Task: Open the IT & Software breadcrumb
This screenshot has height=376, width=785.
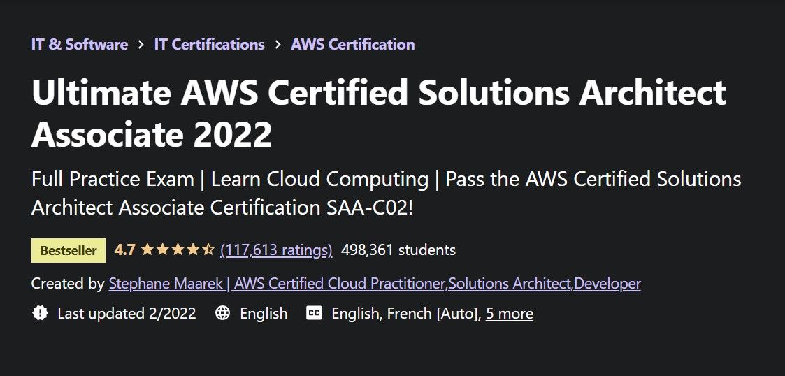Action: tap(80, 45)
